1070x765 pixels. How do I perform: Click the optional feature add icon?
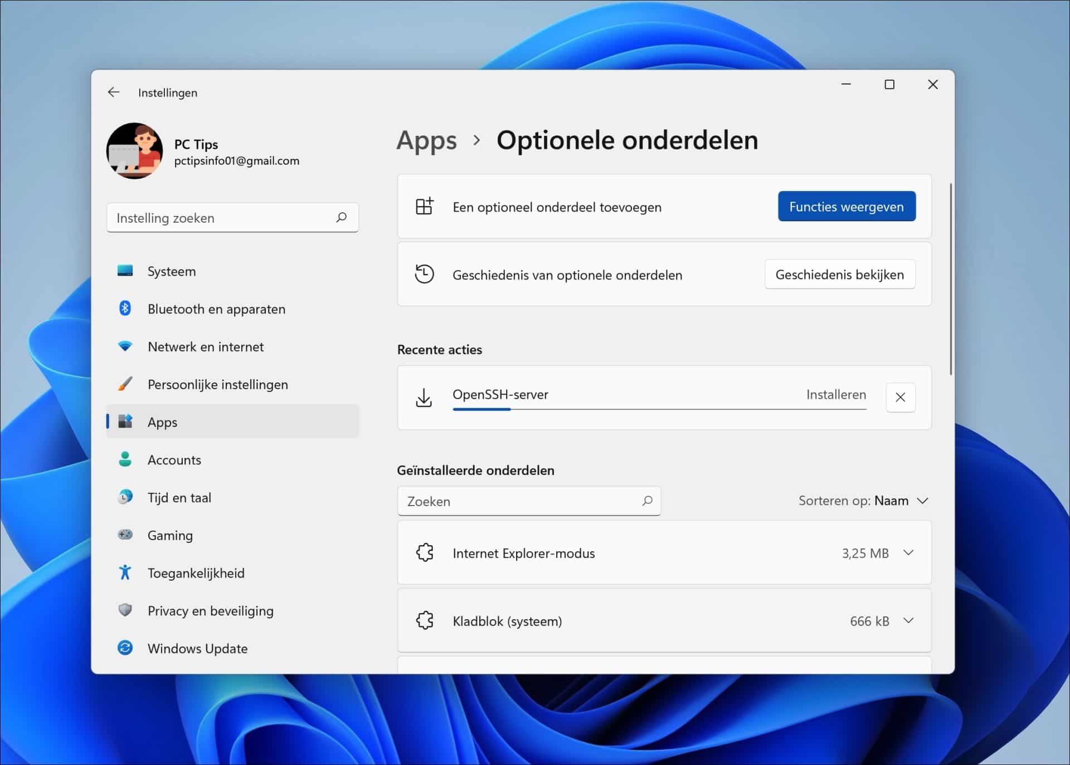pos(425,206)
